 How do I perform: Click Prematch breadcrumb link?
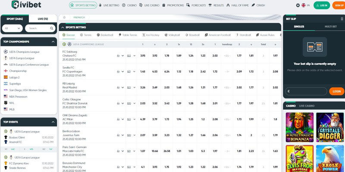coord(79,17)
